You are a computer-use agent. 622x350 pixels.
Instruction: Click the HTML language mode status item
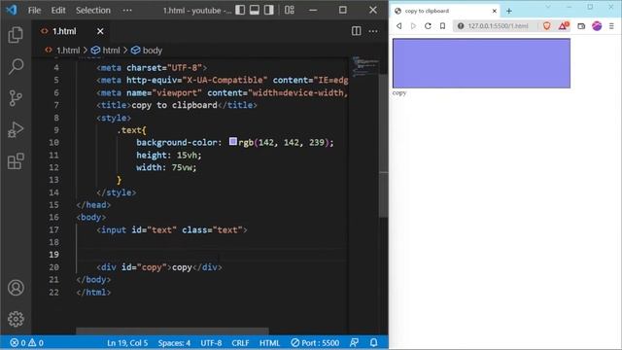point(270,342)
